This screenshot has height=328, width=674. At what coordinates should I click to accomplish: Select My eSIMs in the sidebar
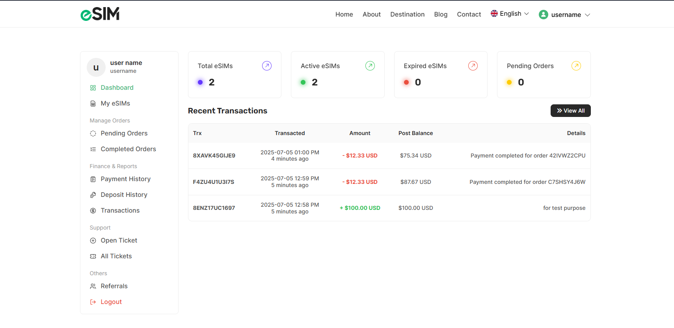coord(115,104)
